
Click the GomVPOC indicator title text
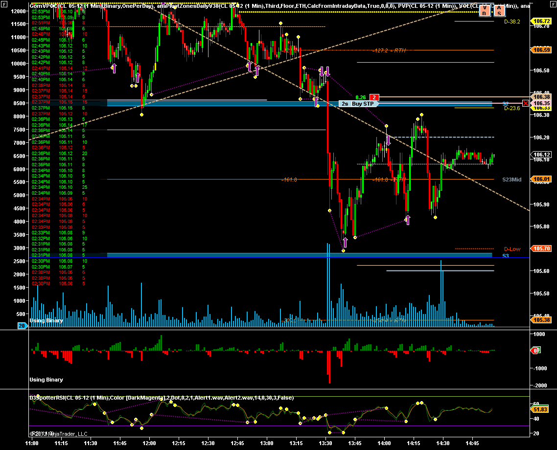point(93,6)
